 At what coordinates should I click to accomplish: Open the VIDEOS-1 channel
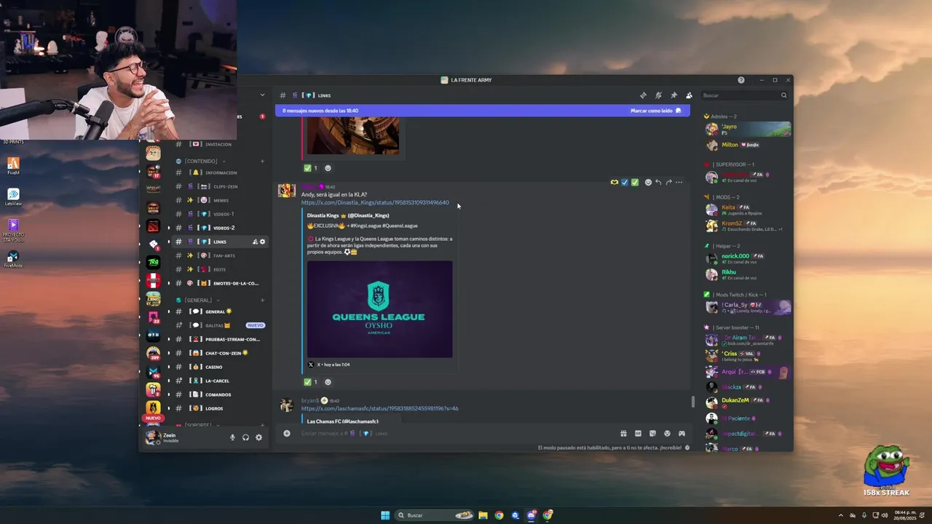(x=220, y=214)
